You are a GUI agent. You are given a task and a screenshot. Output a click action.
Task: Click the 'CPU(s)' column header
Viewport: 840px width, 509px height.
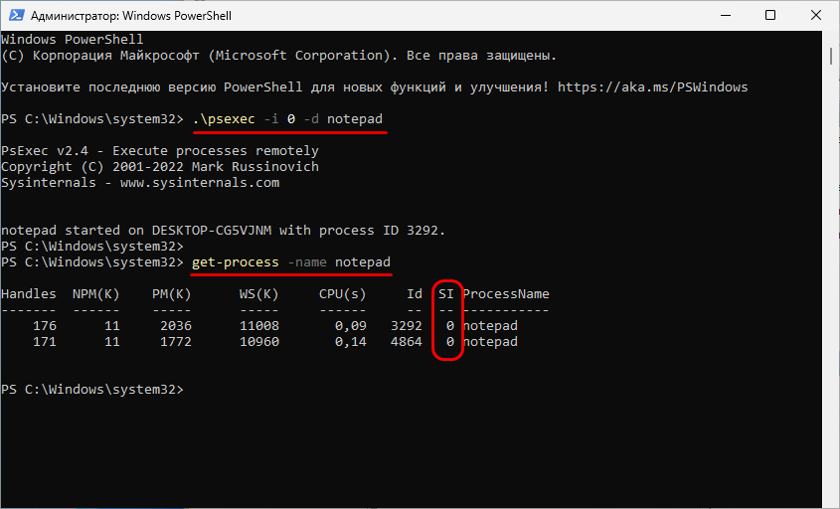[x=342, y=294]
